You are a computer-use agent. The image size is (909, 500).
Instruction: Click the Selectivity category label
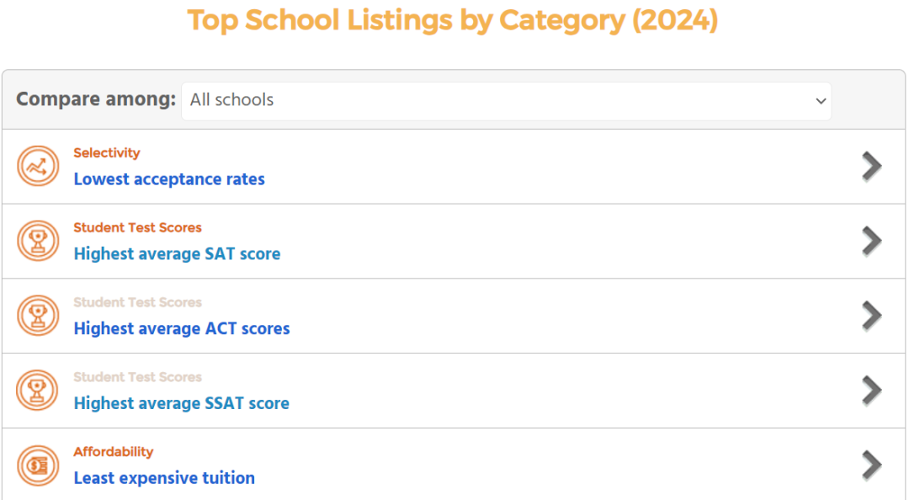click(107, 153)
